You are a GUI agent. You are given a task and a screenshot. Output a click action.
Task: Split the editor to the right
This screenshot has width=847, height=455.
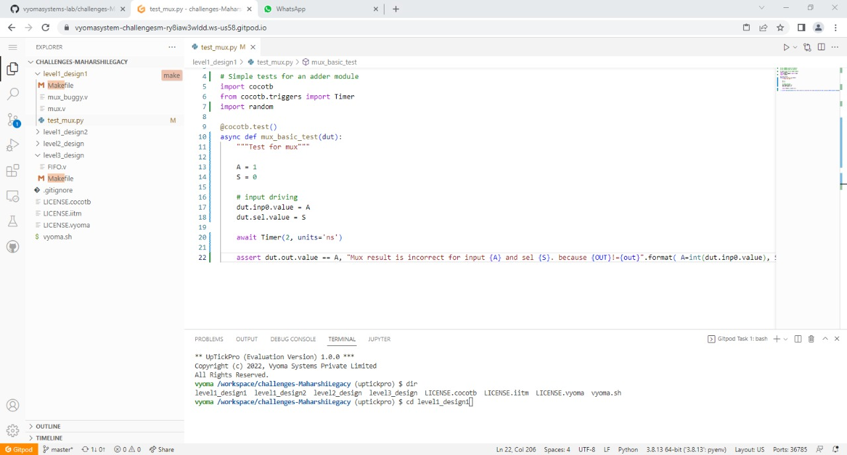(821, 48)
